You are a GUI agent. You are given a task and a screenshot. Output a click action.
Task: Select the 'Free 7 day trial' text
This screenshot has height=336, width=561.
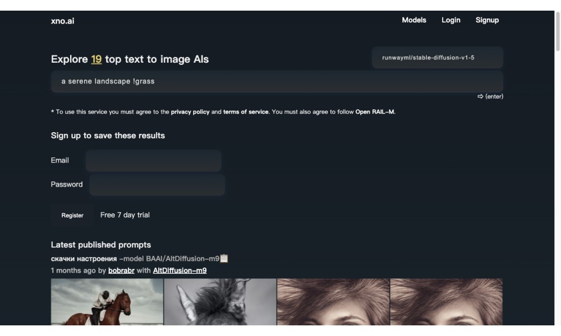[x=125, y=215]
